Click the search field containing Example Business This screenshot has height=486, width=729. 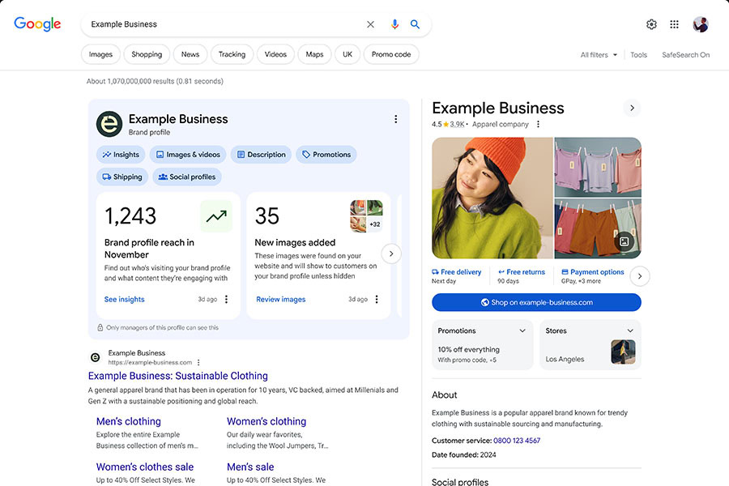point(225,24)
